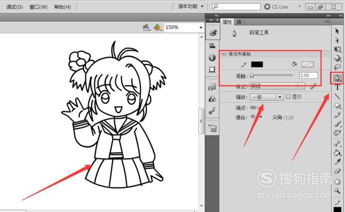
Task: Click the black stroke color swatch in properties
Action: click(257, 64)
